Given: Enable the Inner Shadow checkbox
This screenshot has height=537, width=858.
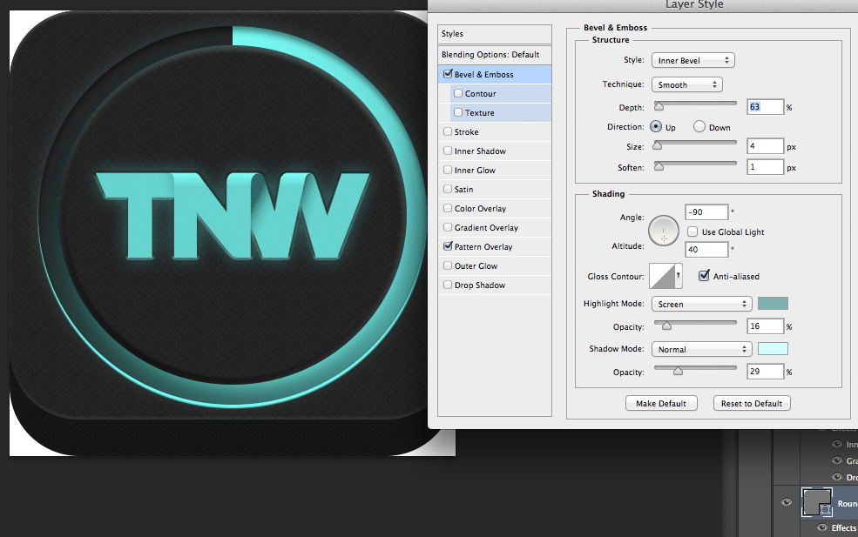Looking at the screenshot, I should coord(448,151).
